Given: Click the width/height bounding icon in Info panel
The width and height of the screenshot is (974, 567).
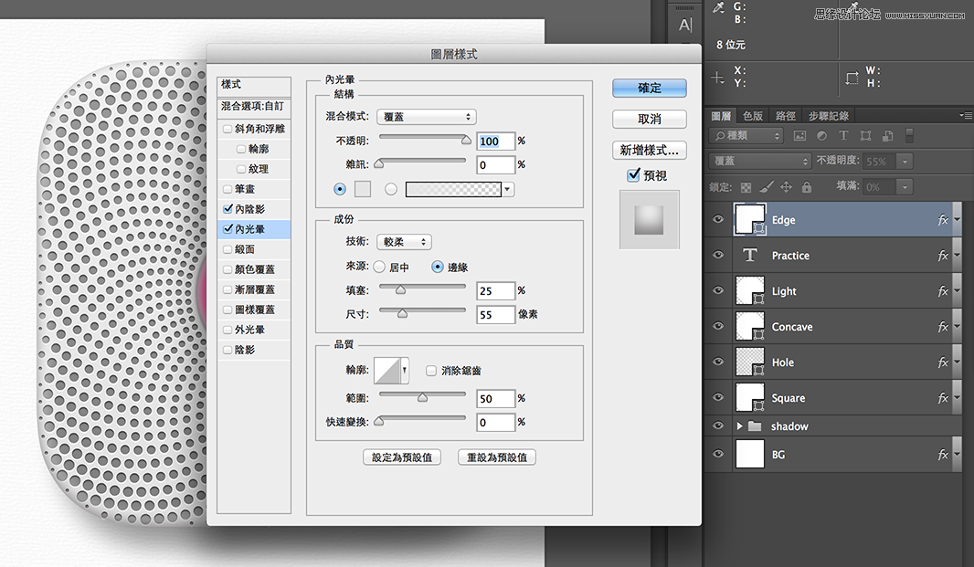Looking at the screenshot, I should pos(852,79).
